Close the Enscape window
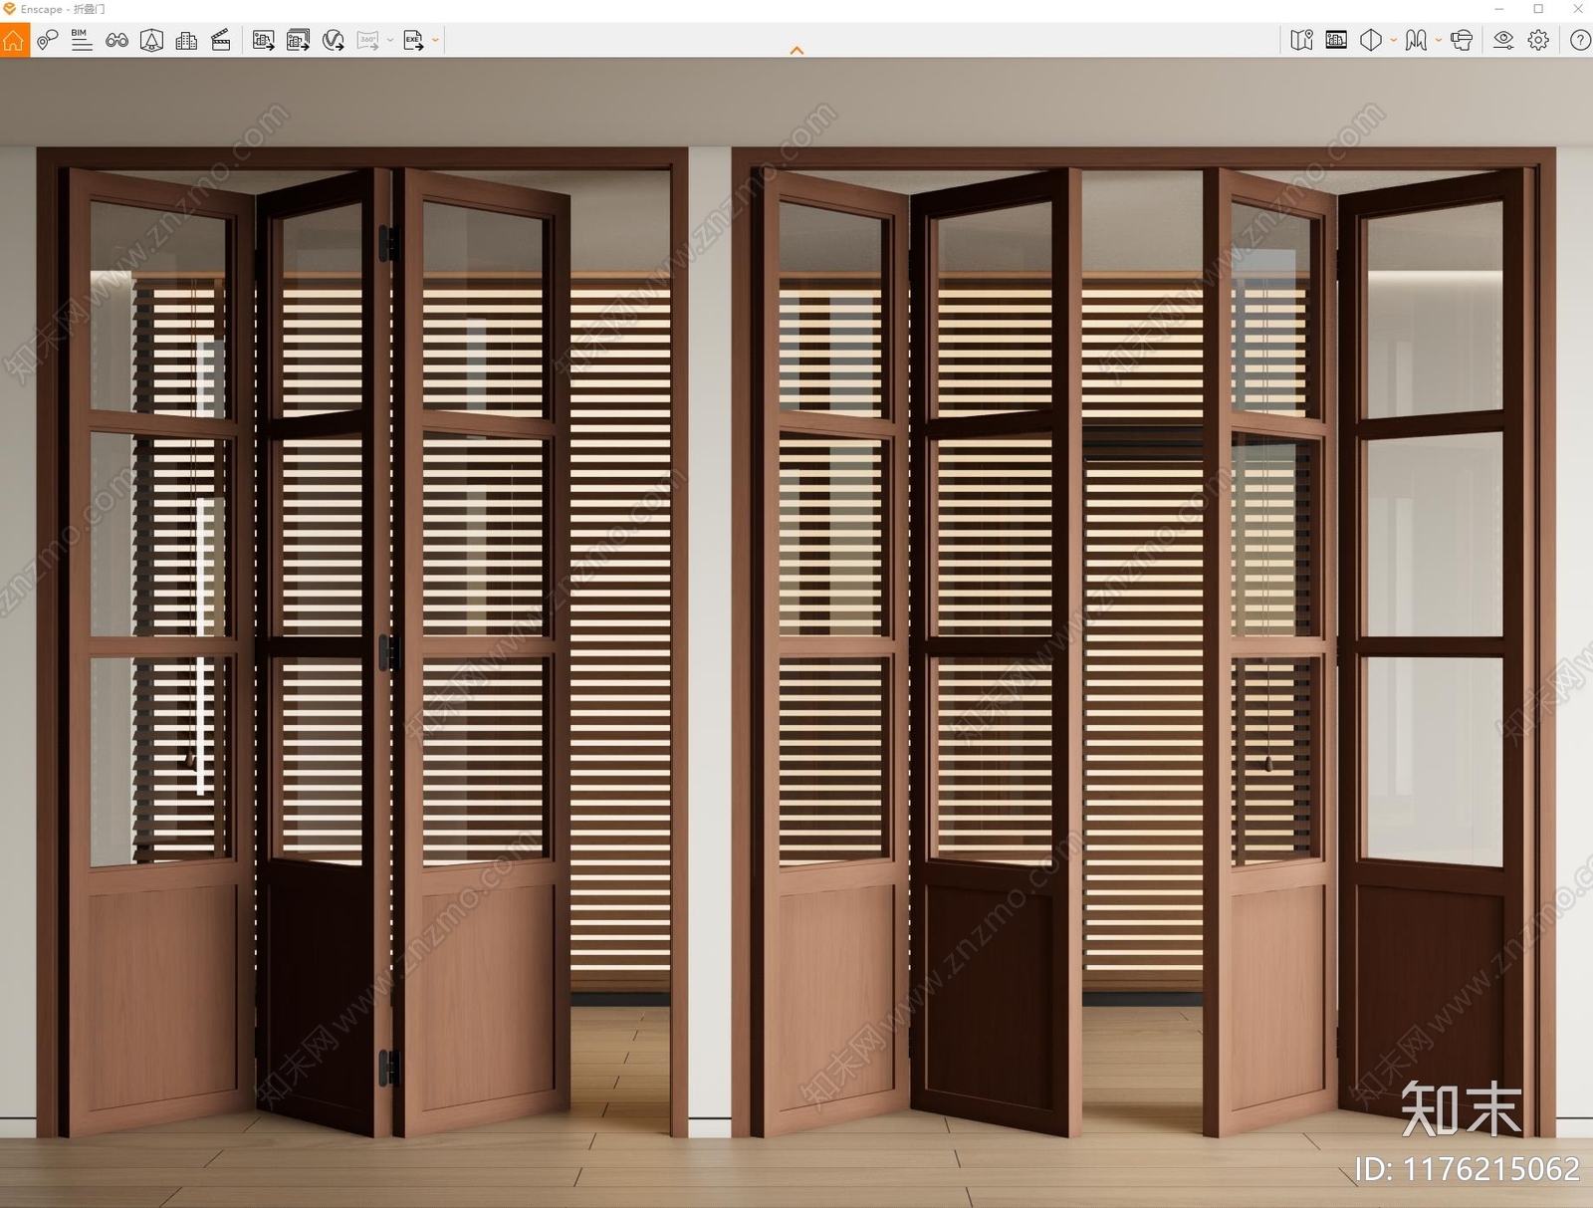Screen dimensions: 1593x1208 tap(1577, 9)
